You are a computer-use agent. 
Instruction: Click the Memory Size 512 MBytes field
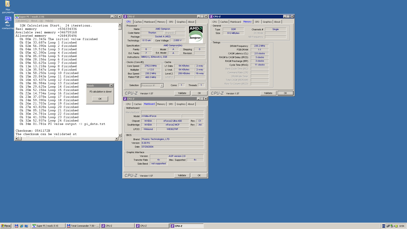233,33
